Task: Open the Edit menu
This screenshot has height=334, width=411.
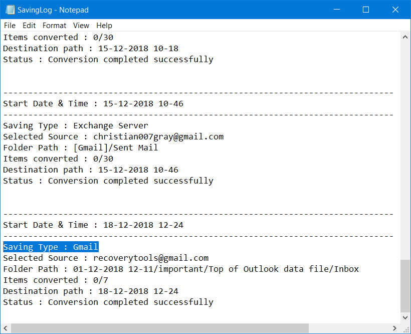Action: (x=29, y=26)
